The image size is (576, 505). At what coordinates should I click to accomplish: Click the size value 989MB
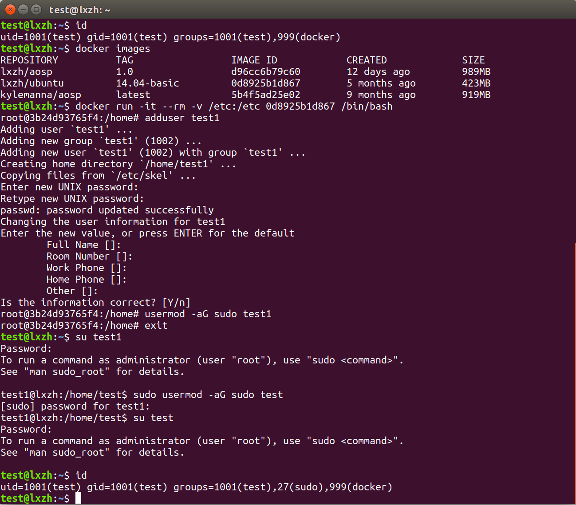(x=476, y=71)
